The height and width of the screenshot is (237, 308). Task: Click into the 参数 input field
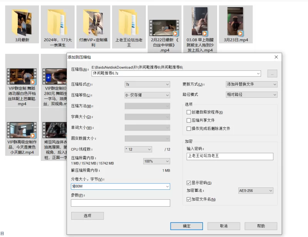click(121, 203)
